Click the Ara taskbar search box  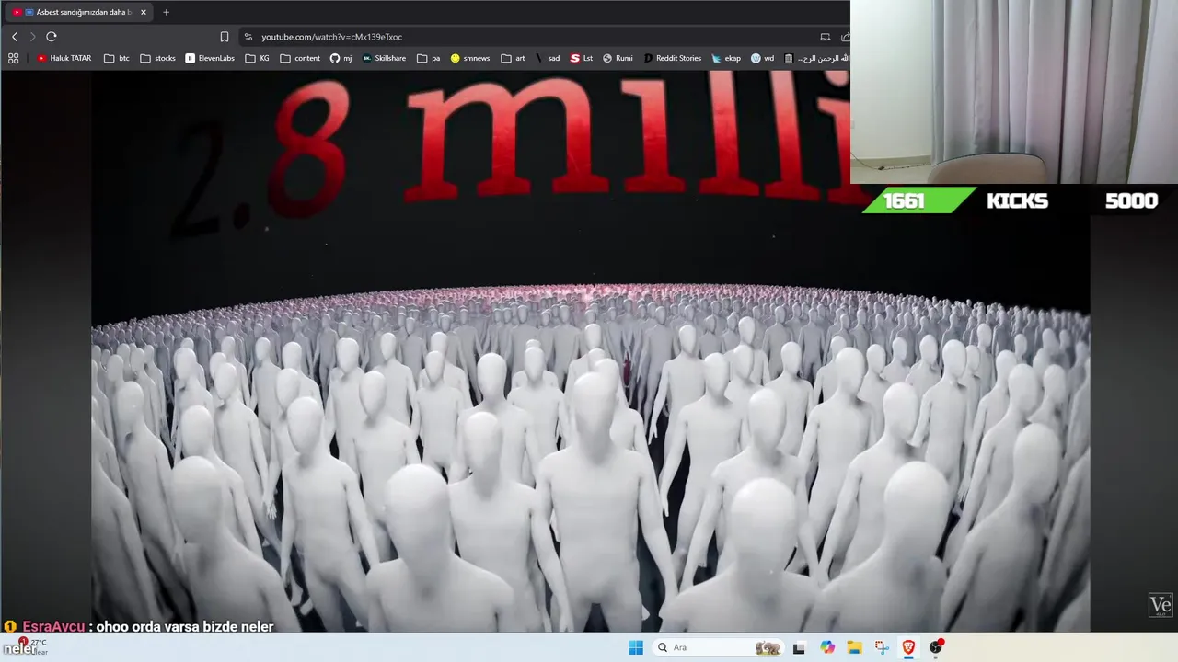(720, 647)
